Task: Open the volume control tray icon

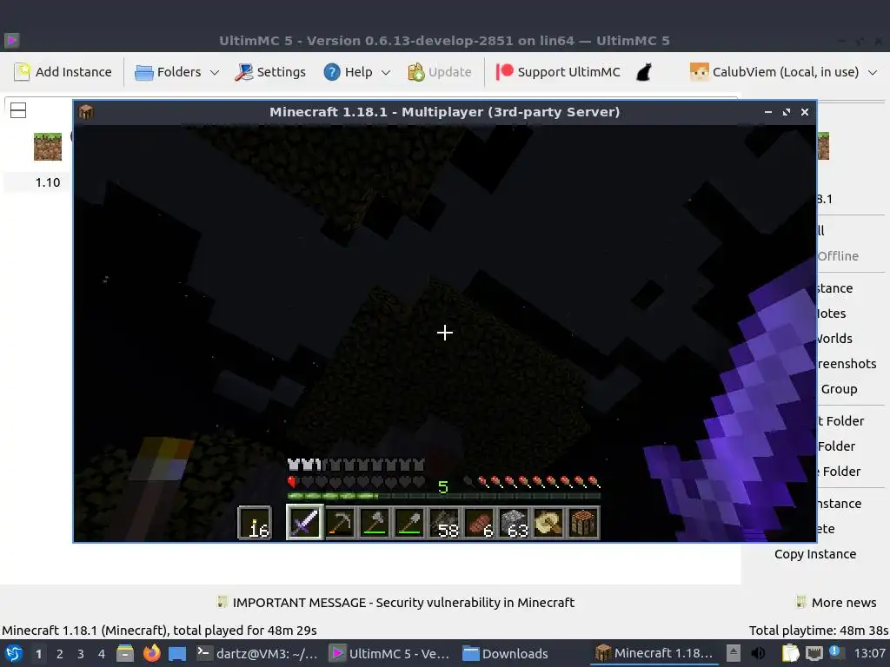Action: (x=758, y=653)
